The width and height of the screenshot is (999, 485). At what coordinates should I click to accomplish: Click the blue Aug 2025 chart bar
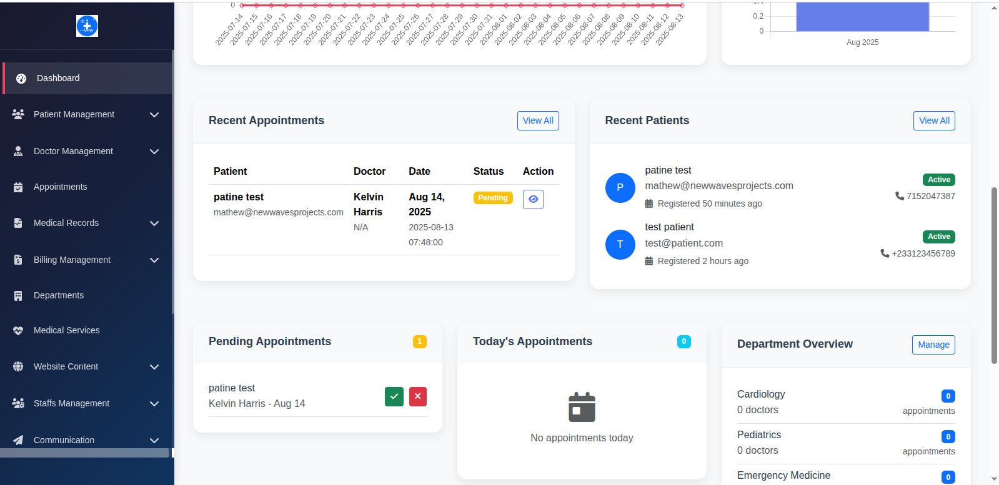[862, 16]
